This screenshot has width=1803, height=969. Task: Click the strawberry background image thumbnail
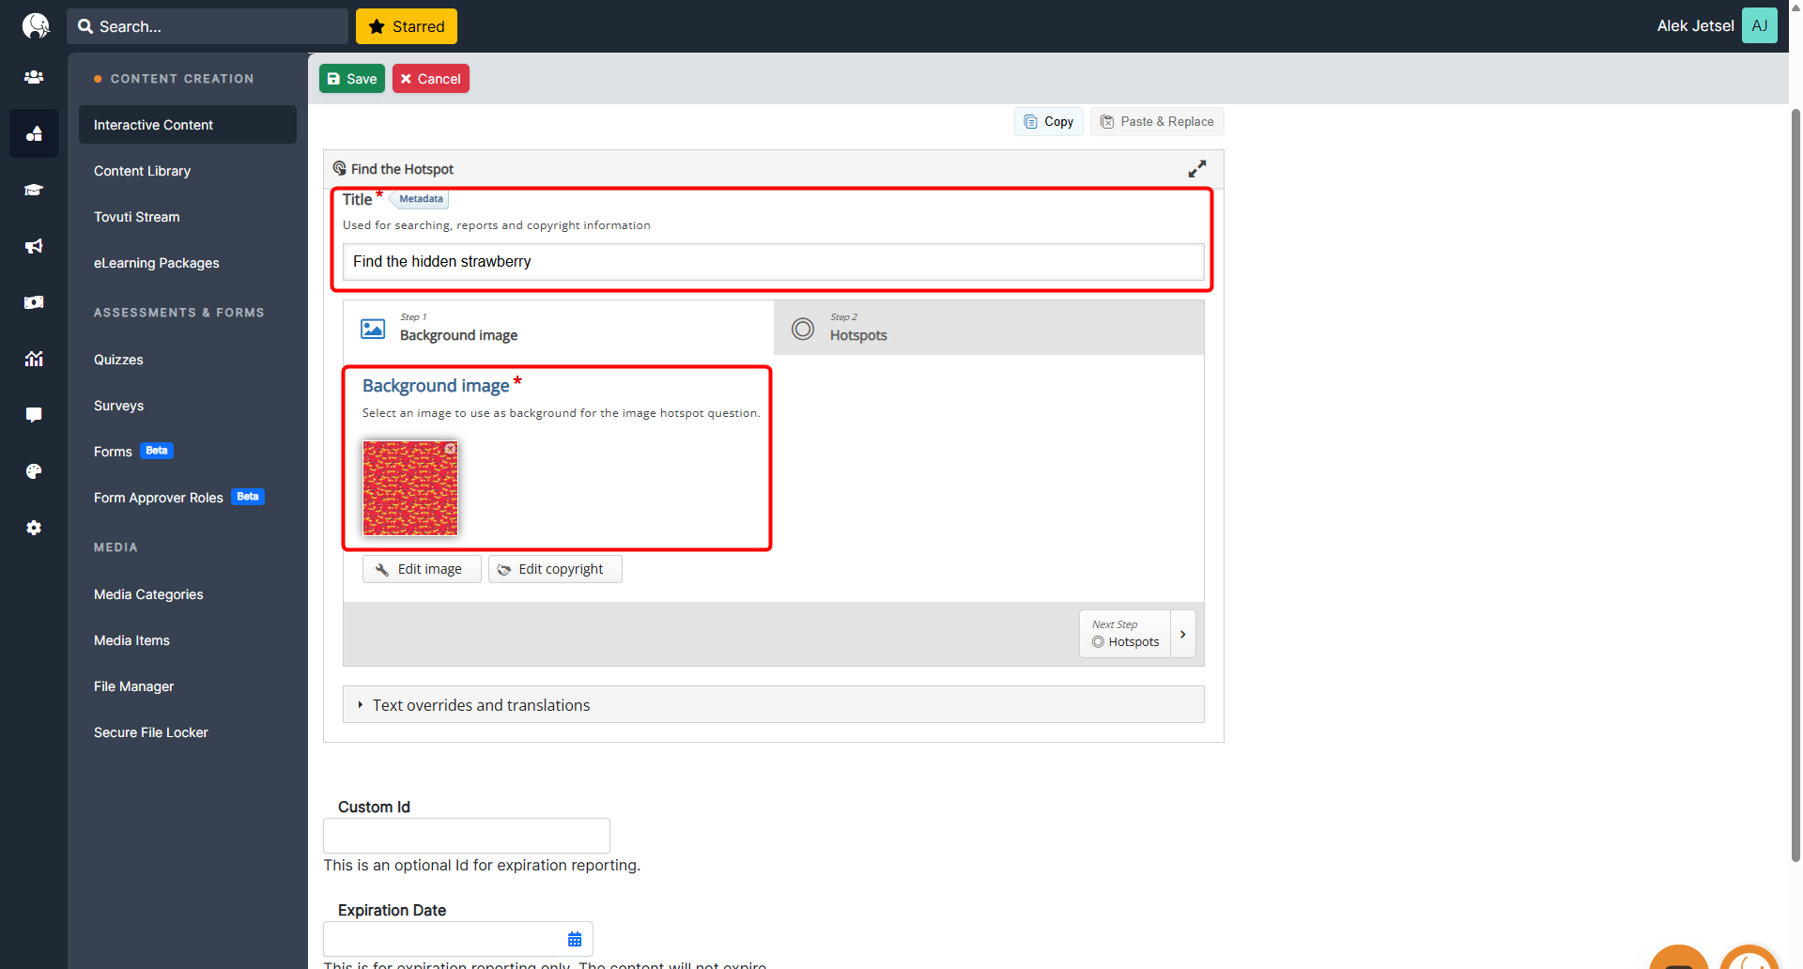(x=410, y=488)
